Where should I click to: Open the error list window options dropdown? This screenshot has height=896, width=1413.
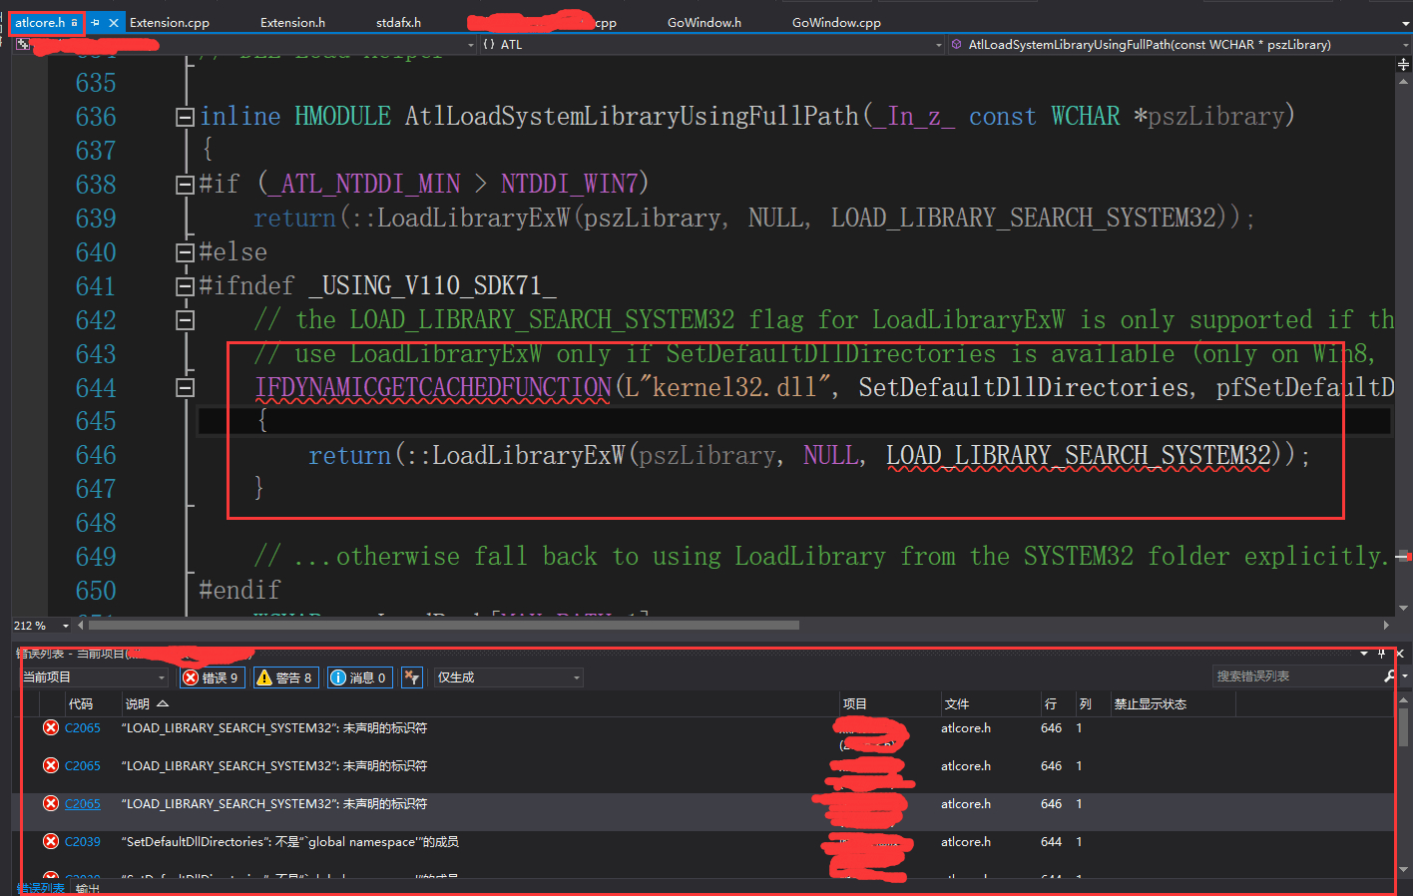(x=1364, y=654)
